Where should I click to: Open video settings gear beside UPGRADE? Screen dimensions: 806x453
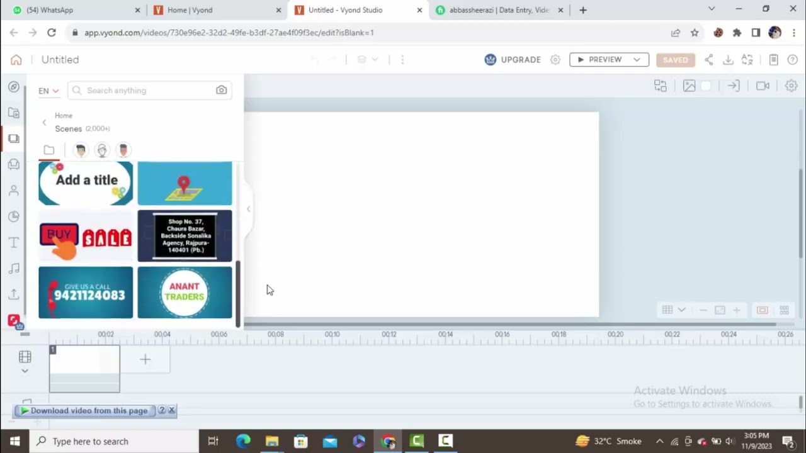(555, 60)
